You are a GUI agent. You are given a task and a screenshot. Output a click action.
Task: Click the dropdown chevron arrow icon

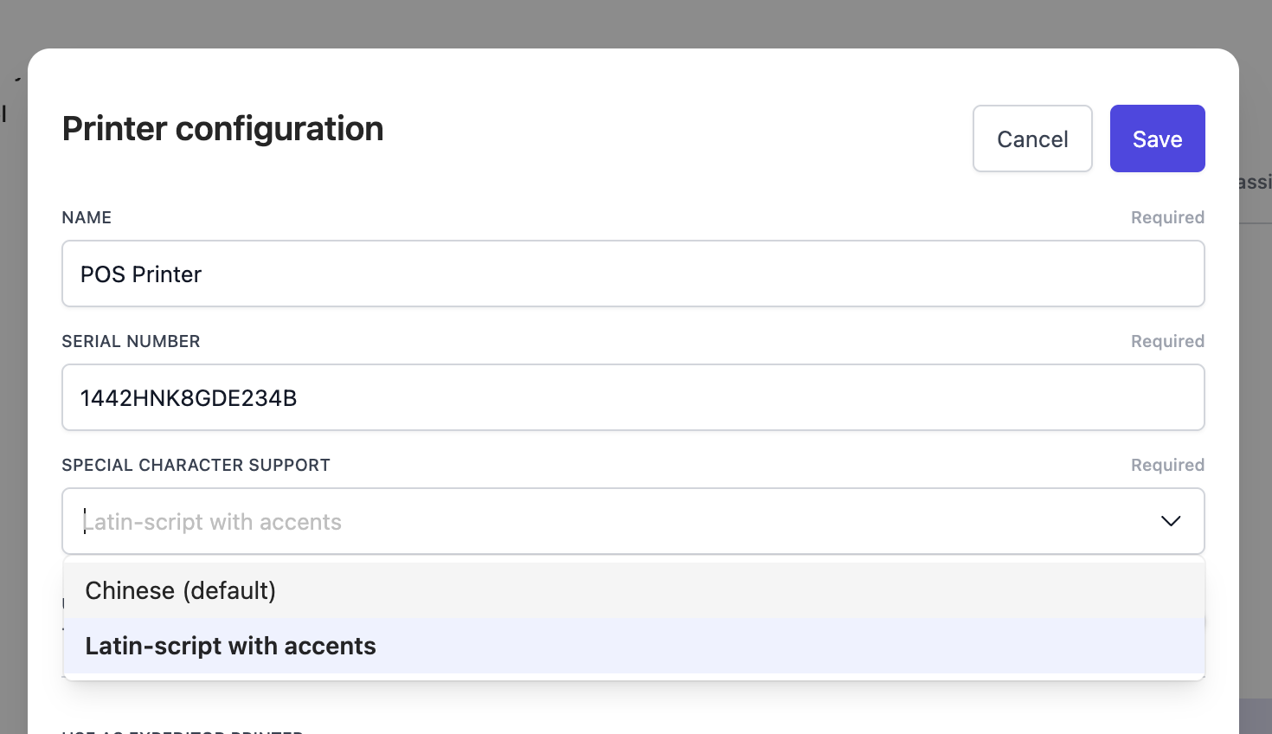pos(1170,521)
